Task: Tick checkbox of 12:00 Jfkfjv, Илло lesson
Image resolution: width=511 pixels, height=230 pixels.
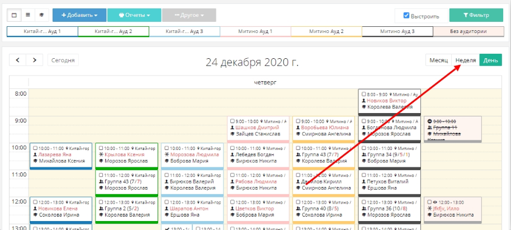Action: click(429, 202)
